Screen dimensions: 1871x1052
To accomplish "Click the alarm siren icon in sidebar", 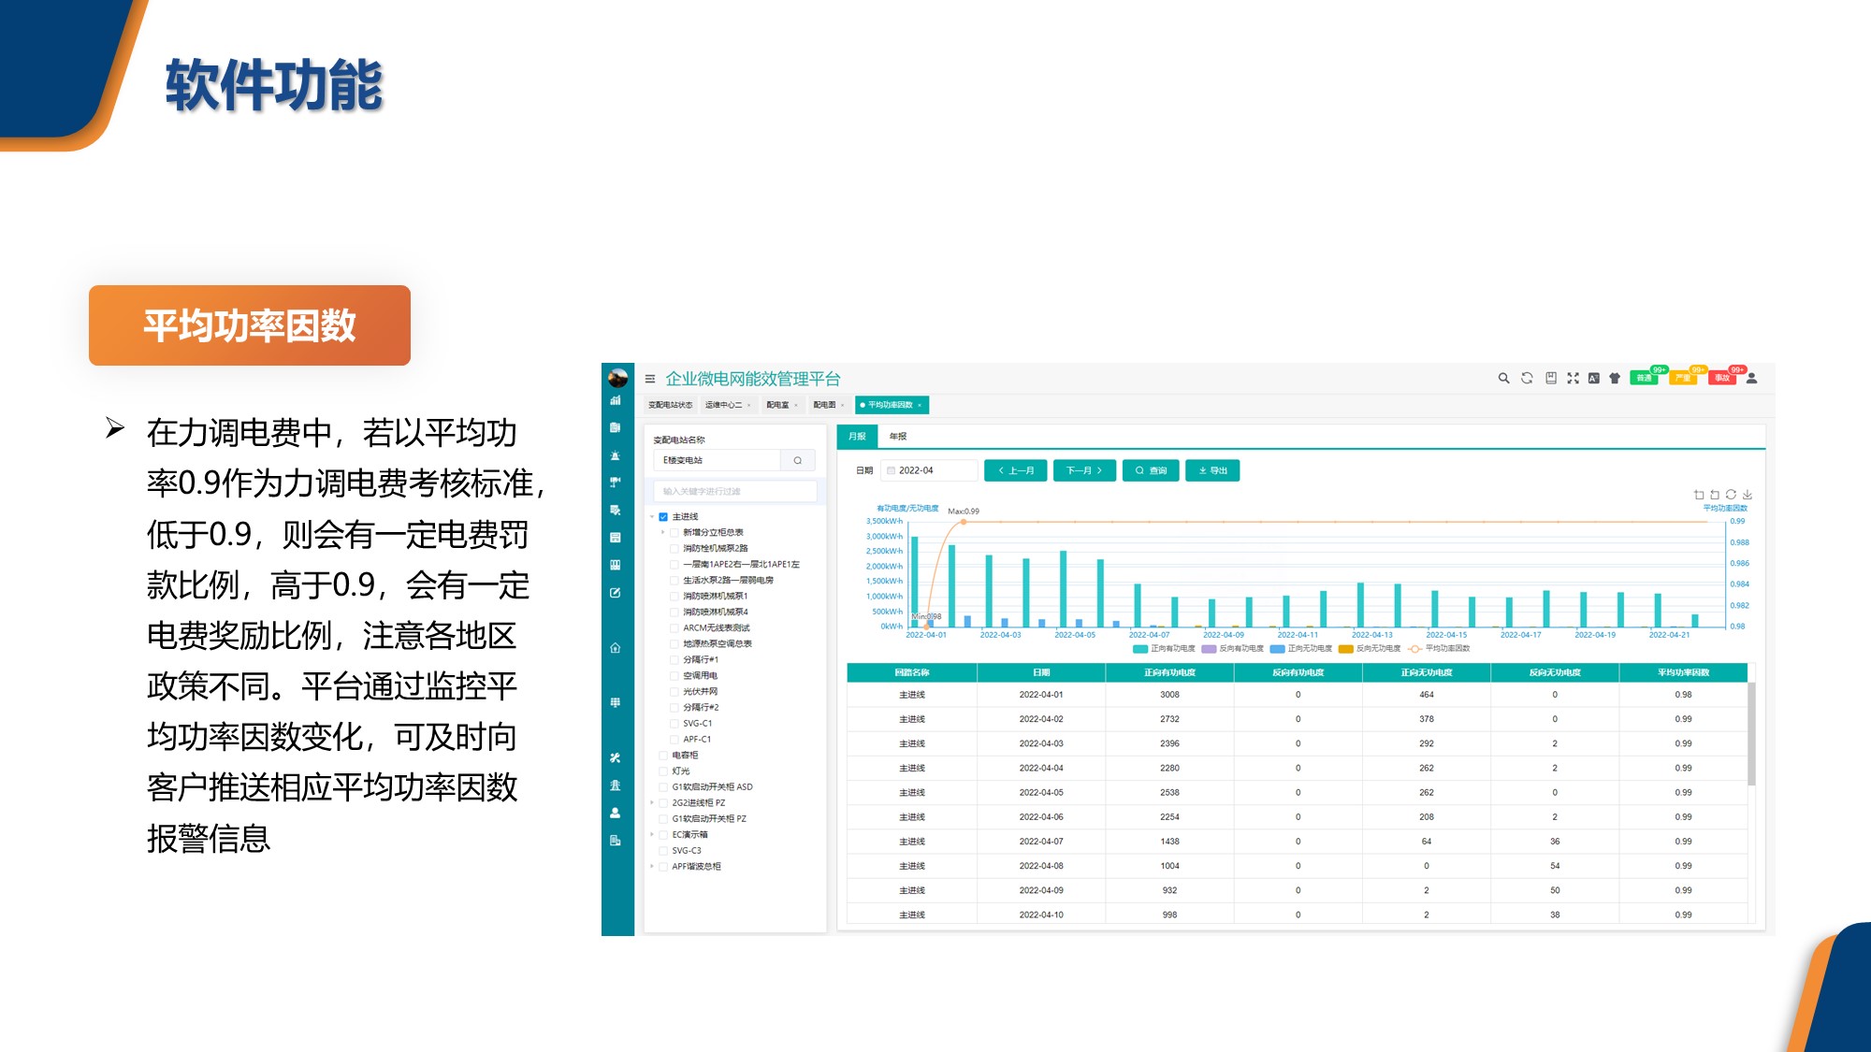I will click(615, 455).
